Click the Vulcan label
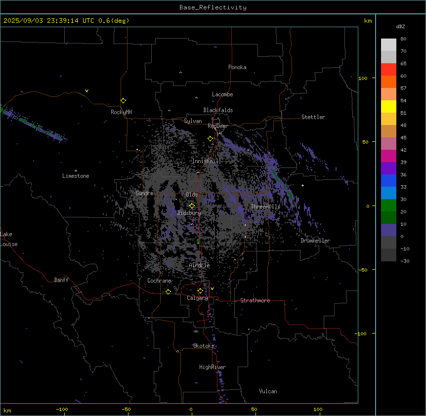The width and height of the screenshot is (426, 416). (x=268, y=391)
